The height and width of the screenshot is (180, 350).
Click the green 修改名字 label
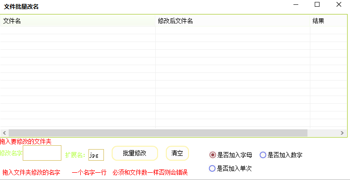pos(11,153)
